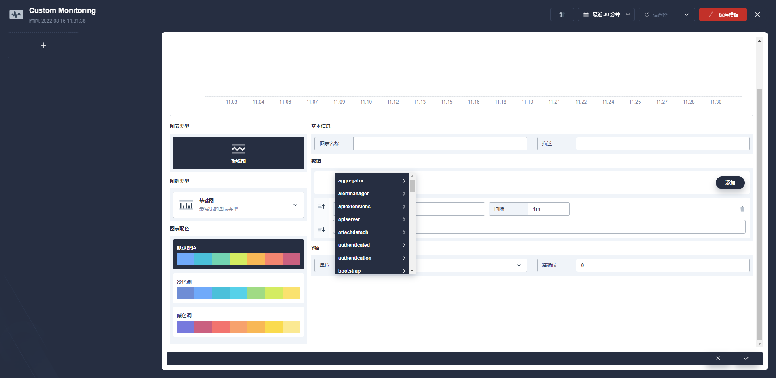Click the 保存模板 save template button
Image resolution: width=776 pixels, height=378 pixels.
tap(723, 15)
